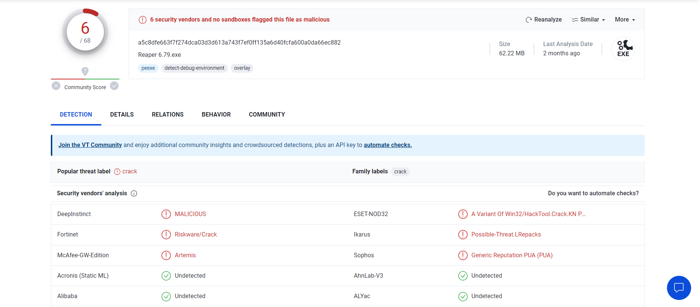
Task: Click the red alert icon beside flagged summary
Action: 142,20
